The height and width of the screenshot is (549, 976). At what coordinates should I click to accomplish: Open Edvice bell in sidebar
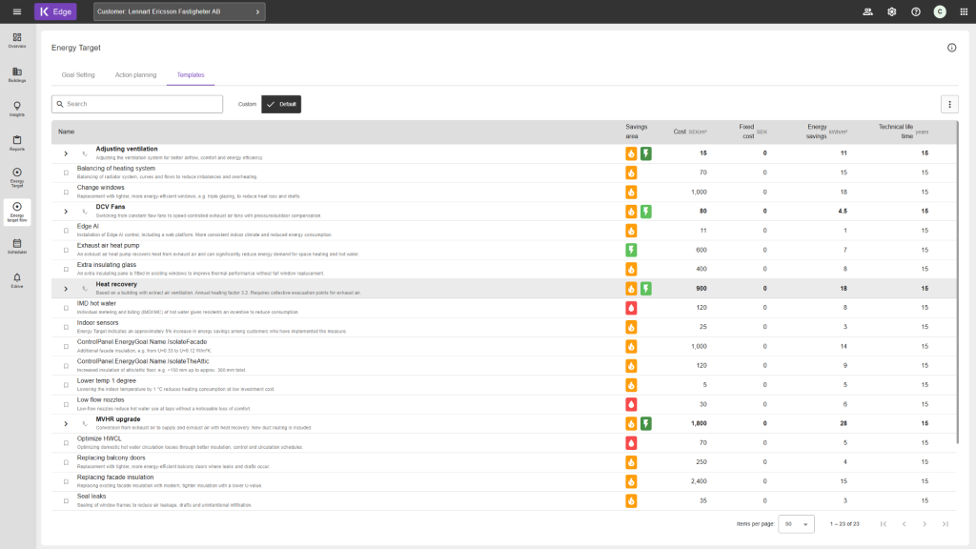(17, 281)
